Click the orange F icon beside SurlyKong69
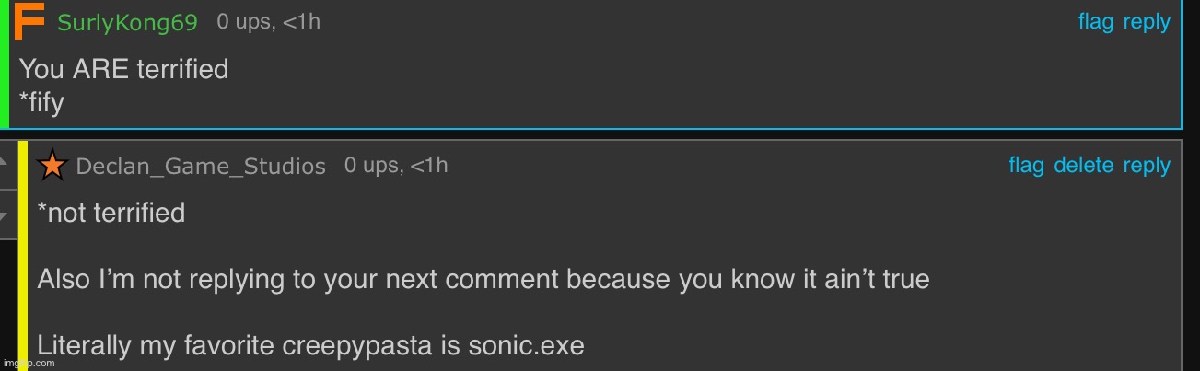This screenshot has width=1200, height=371. coord(30,21)
